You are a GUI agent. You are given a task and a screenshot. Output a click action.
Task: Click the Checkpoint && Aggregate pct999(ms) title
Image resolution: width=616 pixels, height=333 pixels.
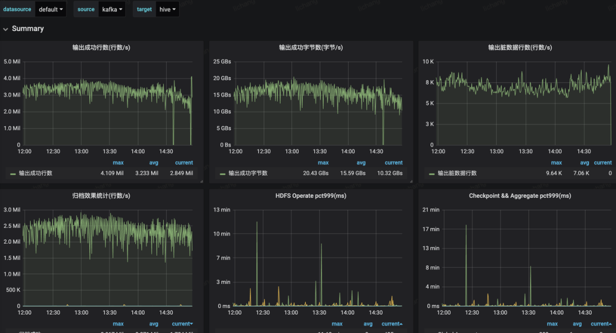[520, 196]
